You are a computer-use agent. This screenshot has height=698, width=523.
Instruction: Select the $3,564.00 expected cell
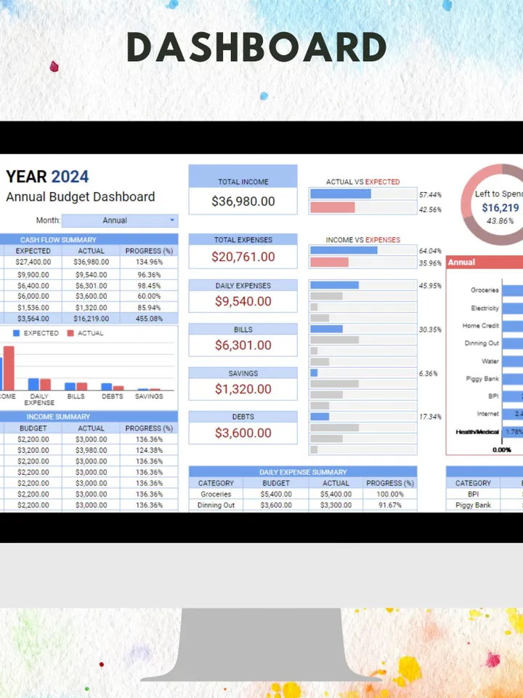(x=33, y=318)
